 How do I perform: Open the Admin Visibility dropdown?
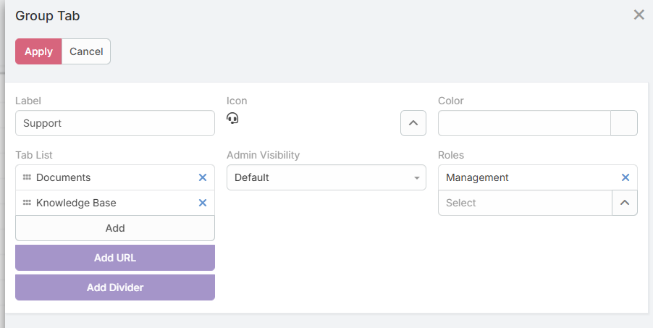(x=326, y=177)
